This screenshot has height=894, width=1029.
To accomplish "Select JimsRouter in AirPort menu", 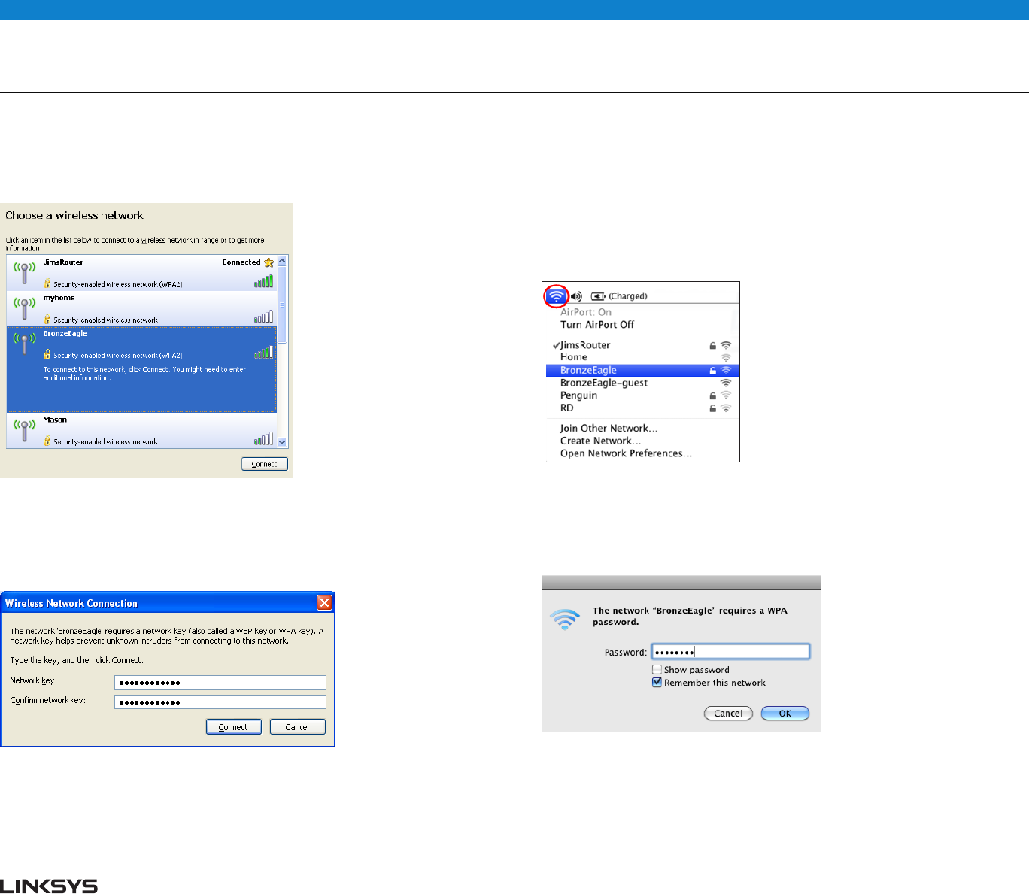I will 642,345.
